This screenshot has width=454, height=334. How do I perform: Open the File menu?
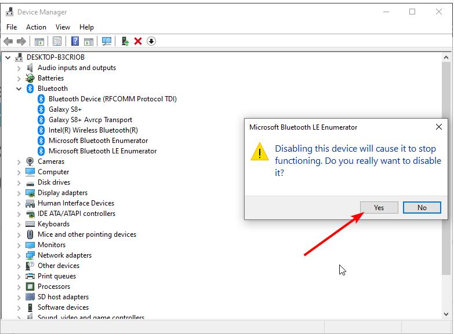click(12, 27)
